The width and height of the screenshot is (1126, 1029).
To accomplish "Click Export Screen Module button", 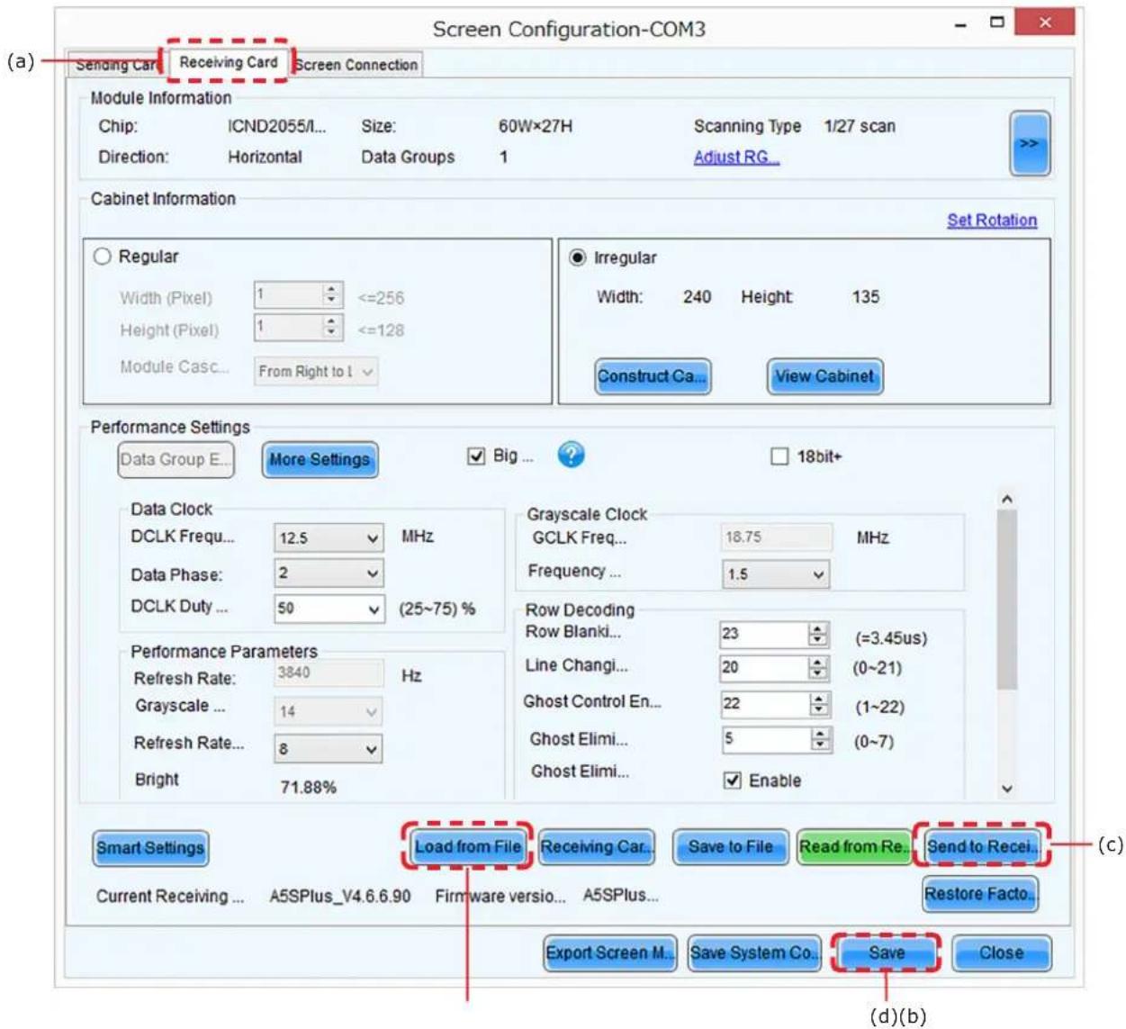I will click(x=609, y=952).
